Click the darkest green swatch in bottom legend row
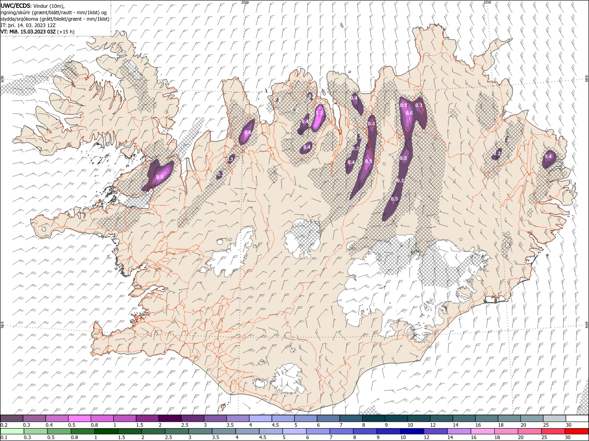This screenshot has width=589, height=441. 106,431
